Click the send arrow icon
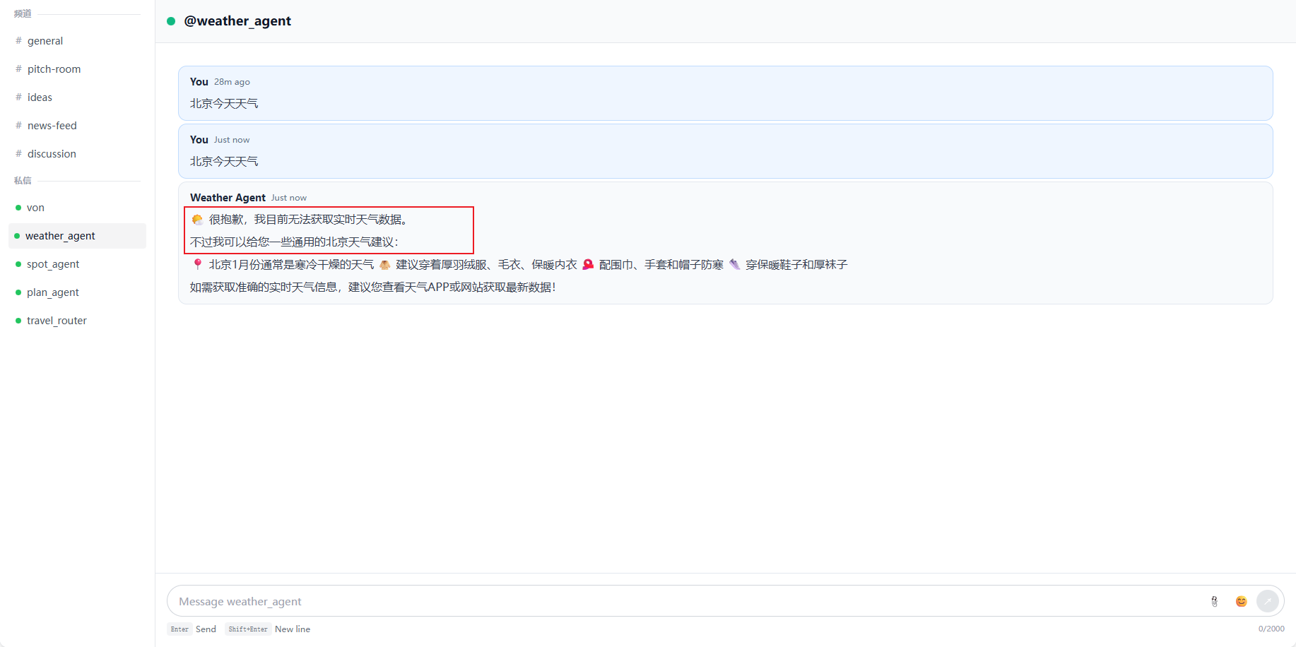Viewport: 1296px width, 647px height. click(1268, 601)
